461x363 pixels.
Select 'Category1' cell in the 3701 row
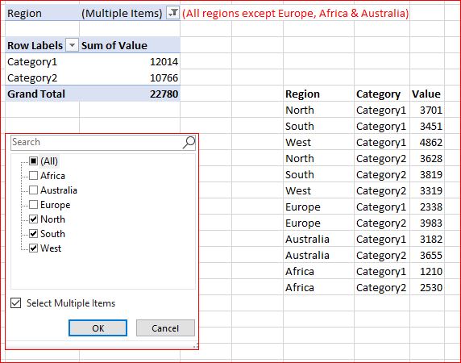(x=382, y=110)
